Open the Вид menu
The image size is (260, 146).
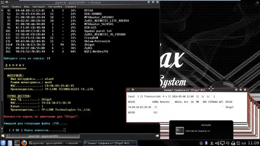pos(26,6)
